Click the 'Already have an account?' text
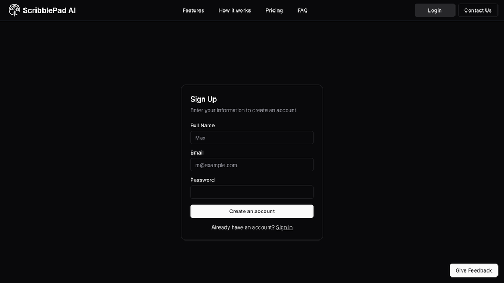 pyautogui.click(x=242, y=227)
